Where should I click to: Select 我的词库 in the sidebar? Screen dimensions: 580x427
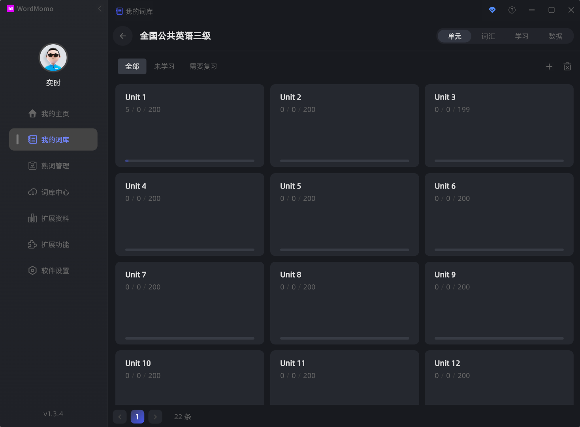(53, 140)
